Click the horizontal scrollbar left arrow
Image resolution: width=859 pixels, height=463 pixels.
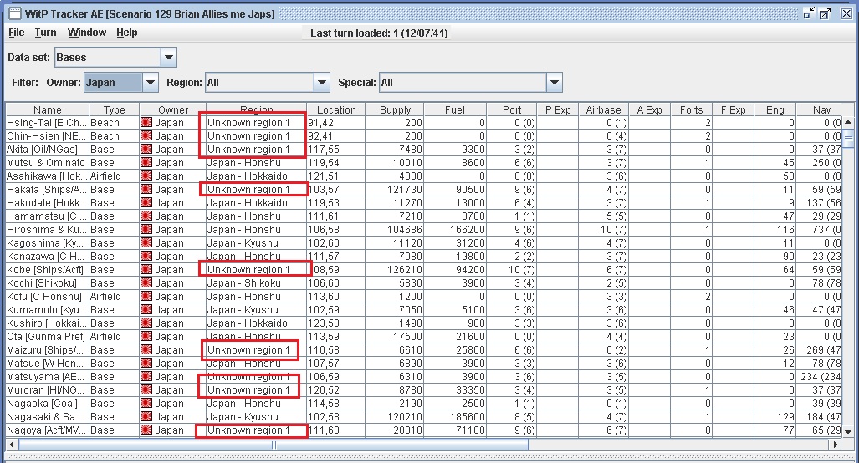click(x=11, y=445)
